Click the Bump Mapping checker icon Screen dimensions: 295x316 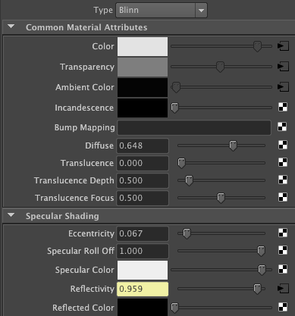(x=282, y=127)
